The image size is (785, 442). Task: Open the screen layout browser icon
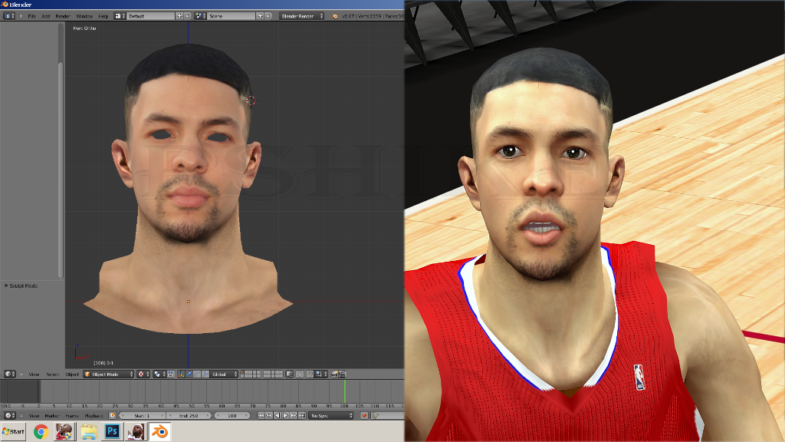(x=120, y=16)
